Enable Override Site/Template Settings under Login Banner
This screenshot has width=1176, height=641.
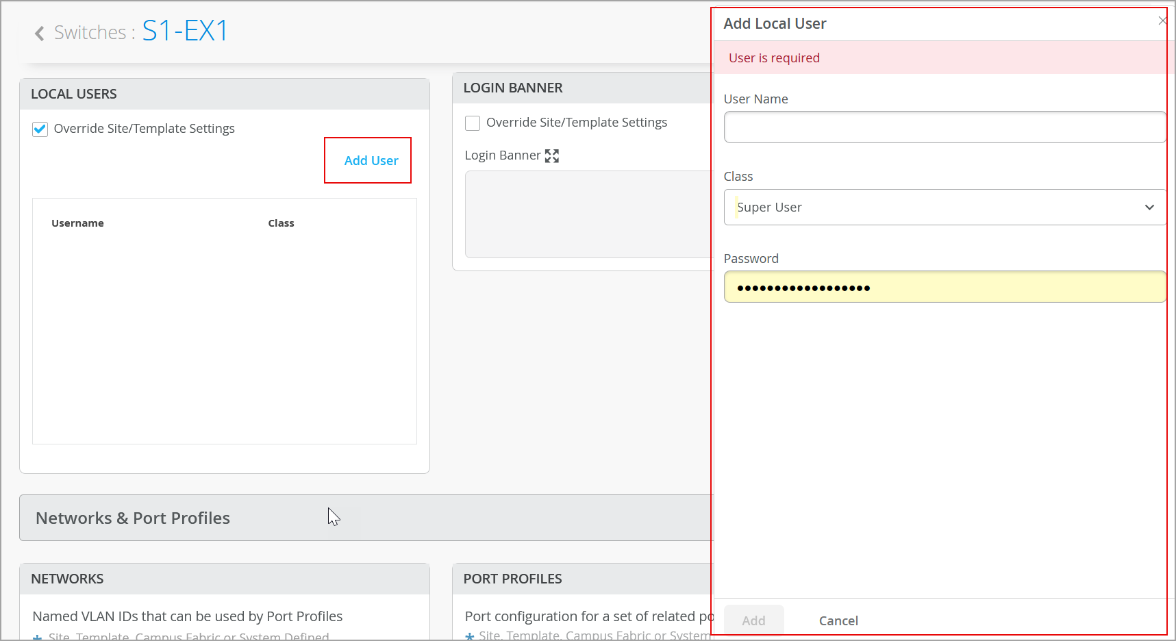click(x=473, y=123)
